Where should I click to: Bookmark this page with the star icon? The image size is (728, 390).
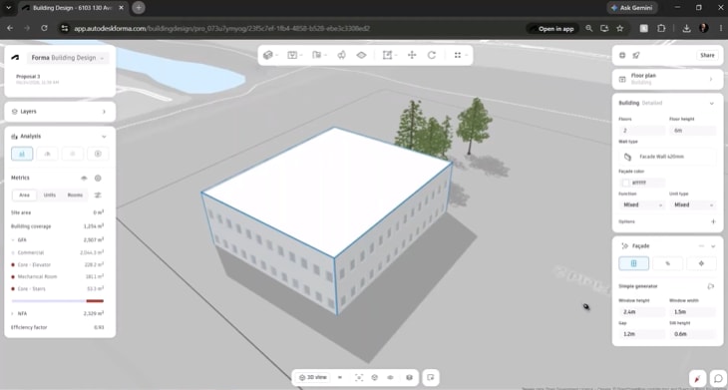click(620, 28)
